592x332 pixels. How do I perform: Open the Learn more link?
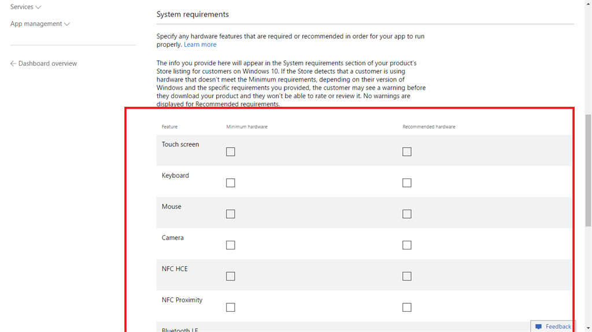[x=200, y=44]
